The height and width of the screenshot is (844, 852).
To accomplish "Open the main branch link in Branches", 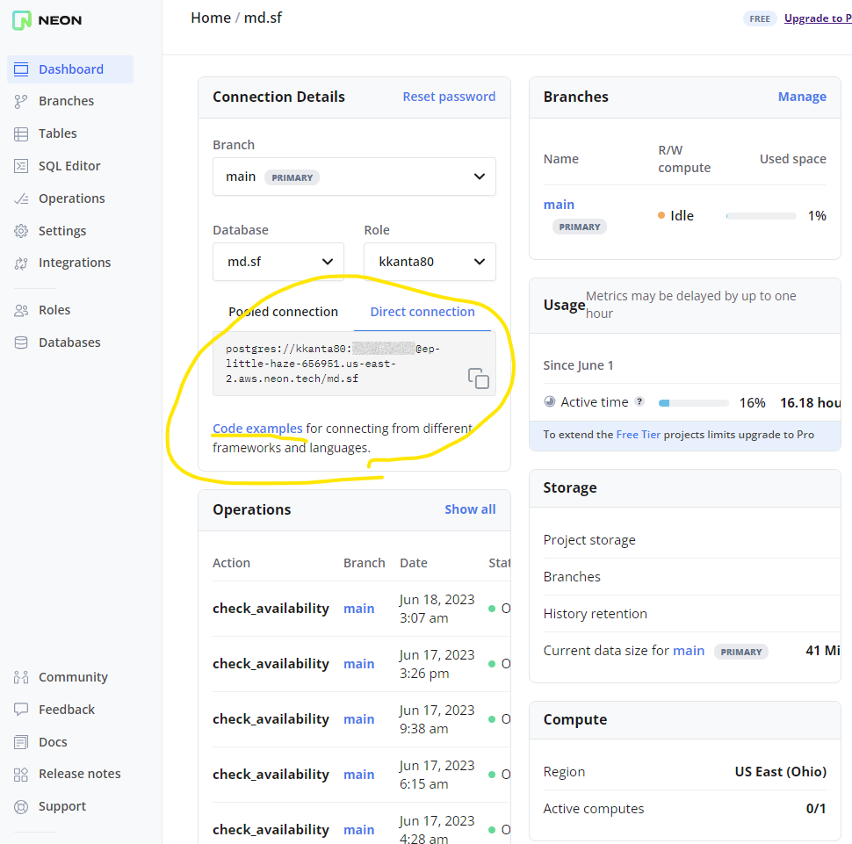I will coord(559,205).
